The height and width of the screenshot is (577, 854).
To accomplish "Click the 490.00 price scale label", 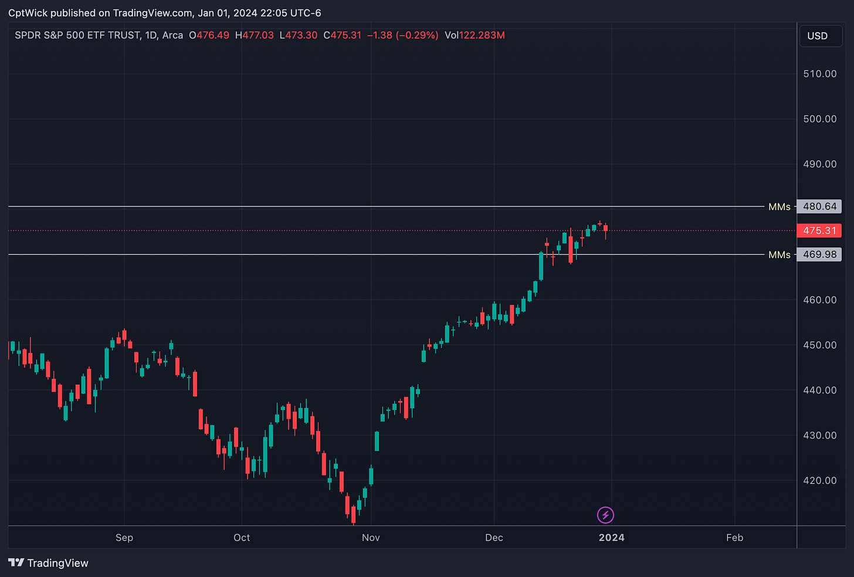I will click(x=820, y=164).
